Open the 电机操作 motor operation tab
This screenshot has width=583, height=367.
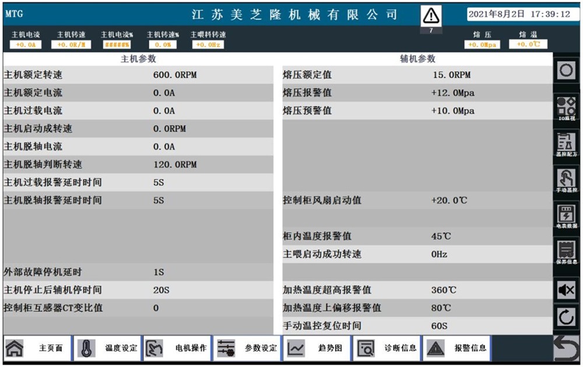177,348
